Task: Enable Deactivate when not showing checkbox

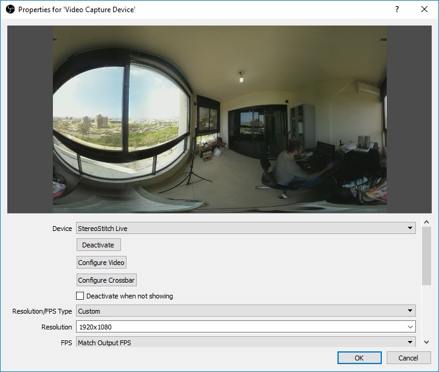Action: point(80,296)
